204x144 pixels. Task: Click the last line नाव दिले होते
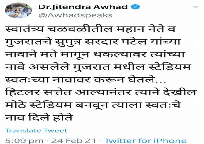pyautogui.click(x=39, y=117)
